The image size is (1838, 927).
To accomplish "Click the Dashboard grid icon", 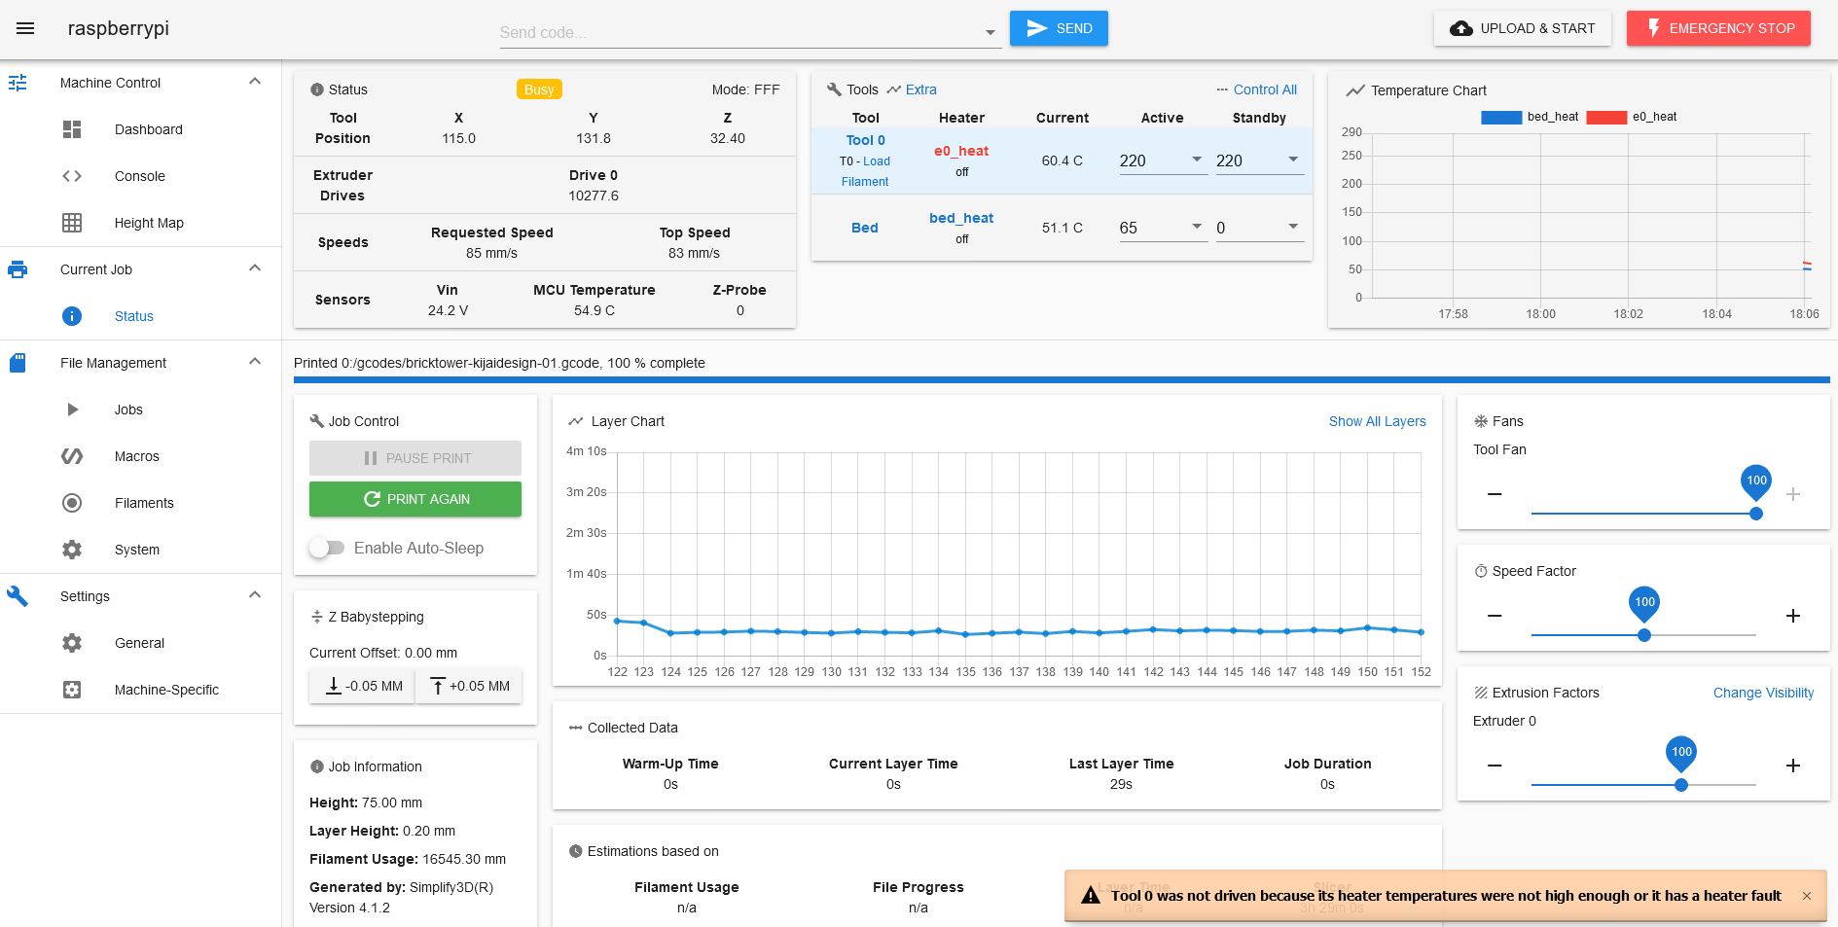I will (72, 129).
